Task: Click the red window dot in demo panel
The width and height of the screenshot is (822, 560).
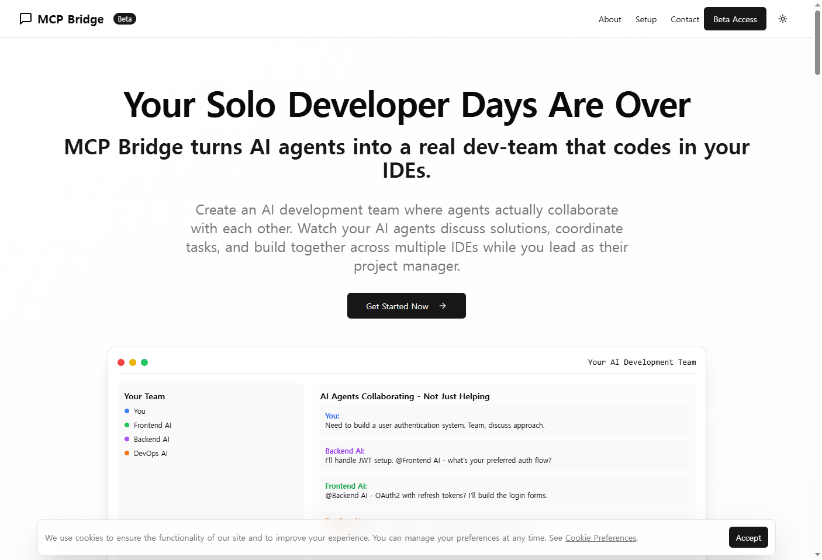Action: click(121, 362)
